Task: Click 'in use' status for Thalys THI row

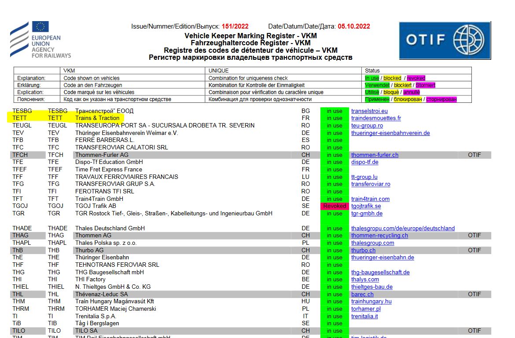Action: click(335, 279)
